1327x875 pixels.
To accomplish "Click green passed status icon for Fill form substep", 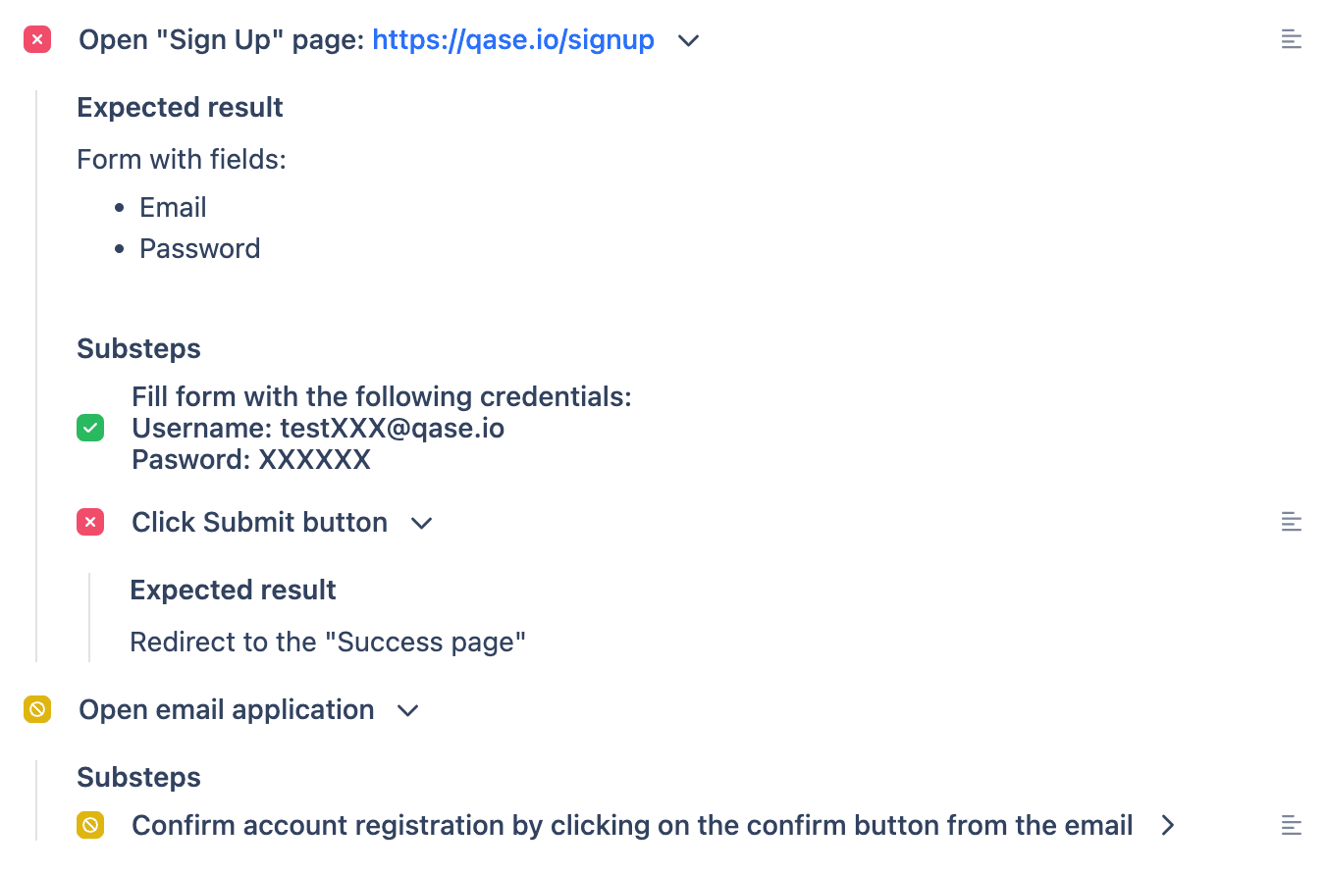I will [x=90, y=428].
